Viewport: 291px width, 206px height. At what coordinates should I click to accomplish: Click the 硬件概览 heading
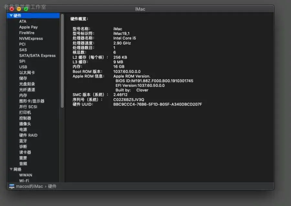pyautogui.click(x=79, y=19)
